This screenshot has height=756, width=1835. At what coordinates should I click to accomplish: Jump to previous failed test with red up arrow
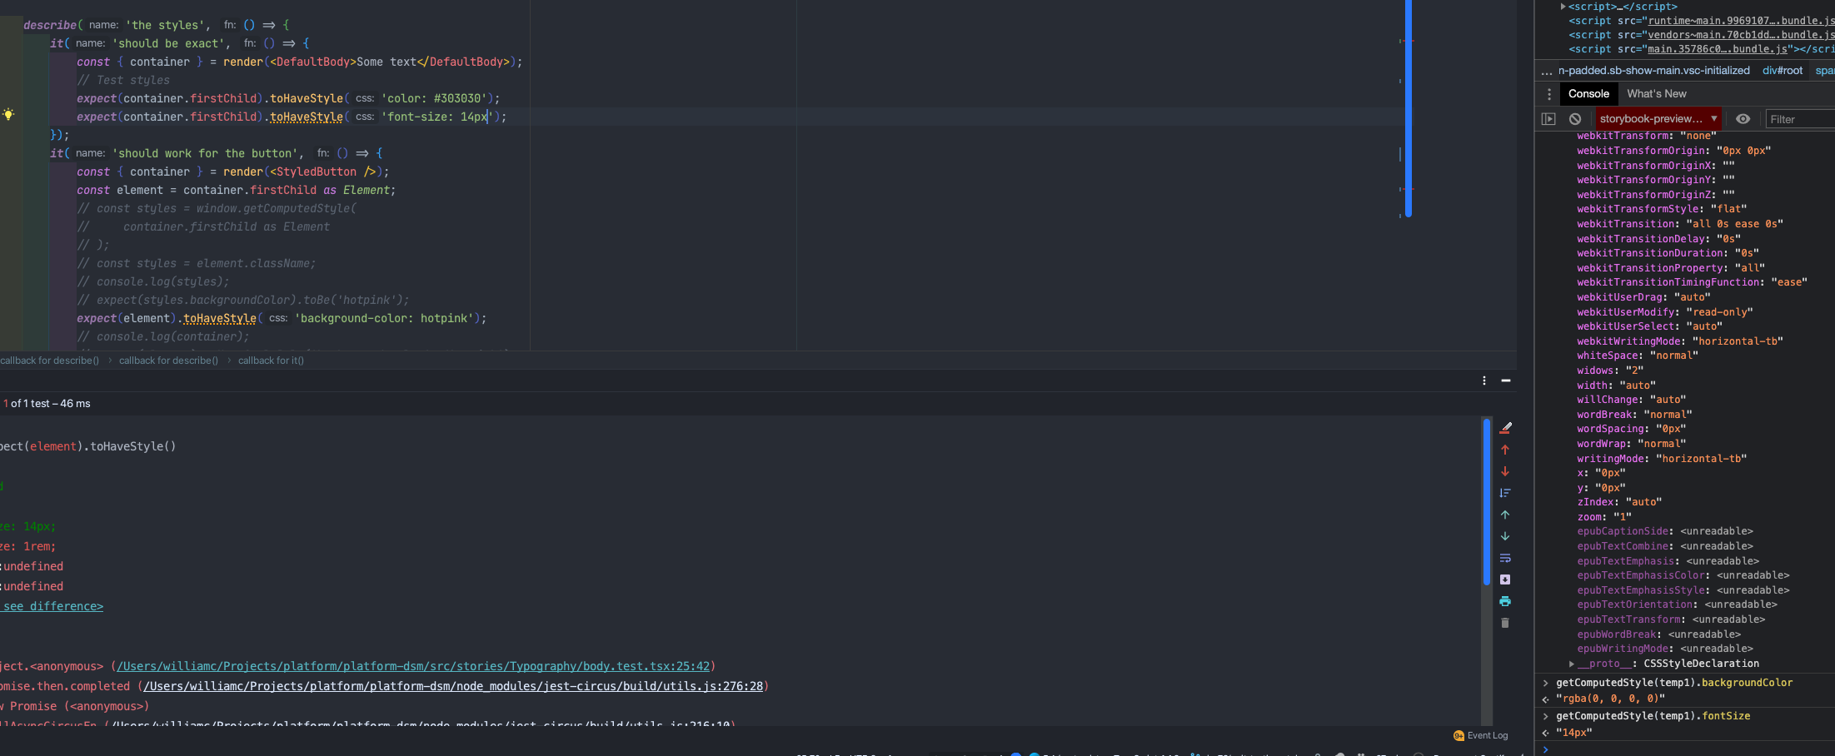tap(1505, 449)
